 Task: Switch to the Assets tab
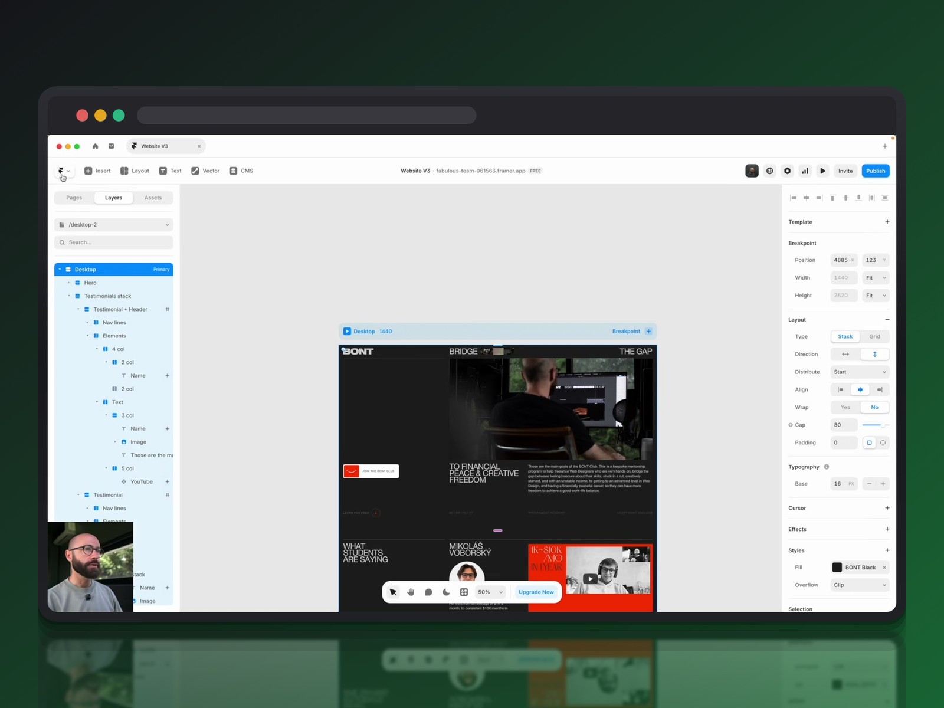click(x=153, y=198)
